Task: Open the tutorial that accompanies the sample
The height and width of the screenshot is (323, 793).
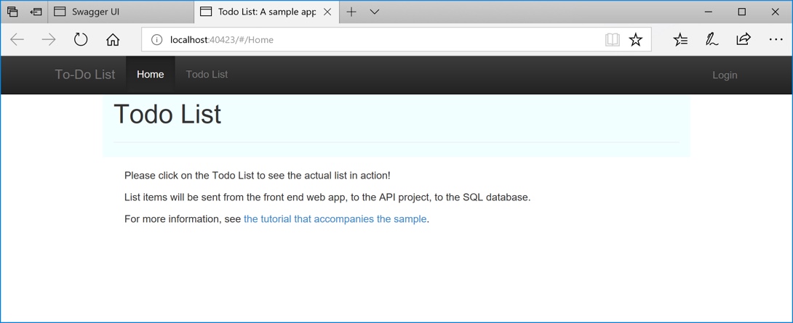Action: tap(335, 218)
